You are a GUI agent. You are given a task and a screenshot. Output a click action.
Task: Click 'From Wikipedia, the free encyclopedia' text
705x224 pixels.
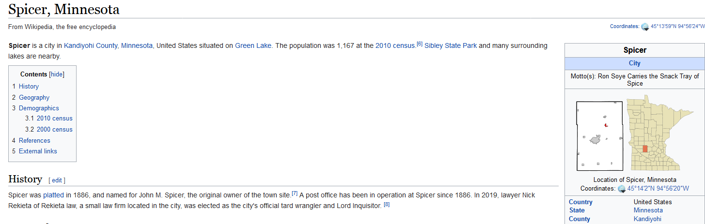coord(62,27)
